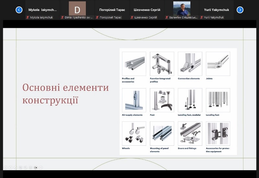Click the Leveling feet product image
Image resolution: width=259 pixels, height=178 pixels.
coord(218,100)
